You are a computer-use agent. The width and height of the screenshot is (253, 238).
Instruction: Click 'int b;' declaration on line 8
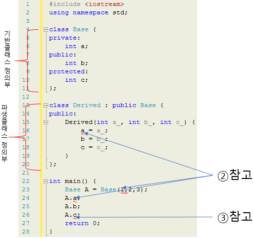click(x=76, y=63)
